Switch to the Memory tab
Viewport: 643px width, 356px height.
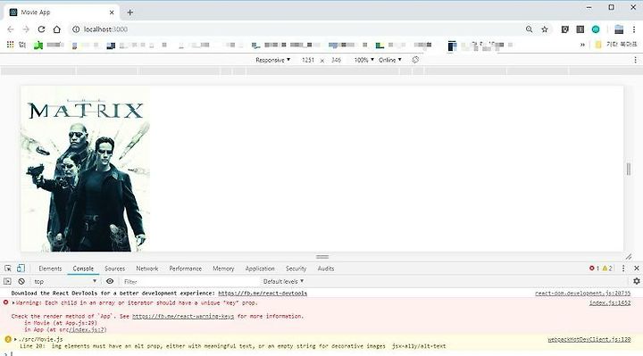pyautogui.click(x=223, y=269)
